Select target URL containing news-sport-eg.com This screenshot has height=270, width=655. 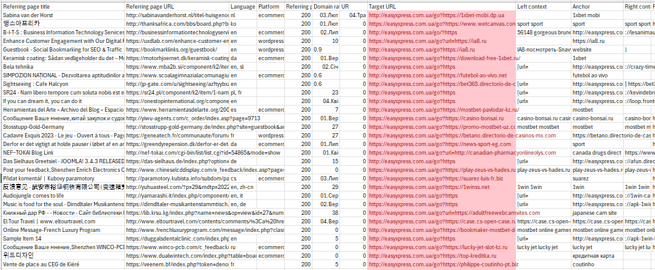tap(442, 144)
